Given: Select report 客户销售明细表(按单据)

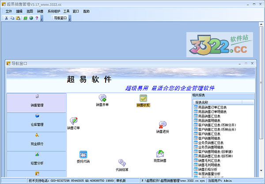Looking at the screenshot, I should 213,152.
